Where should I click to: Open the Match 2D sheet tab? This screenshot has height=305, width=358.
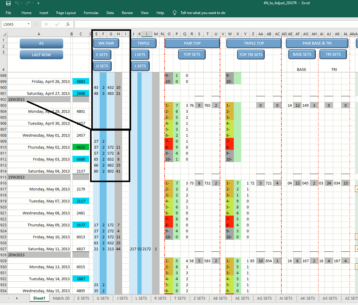pos(61,298)
